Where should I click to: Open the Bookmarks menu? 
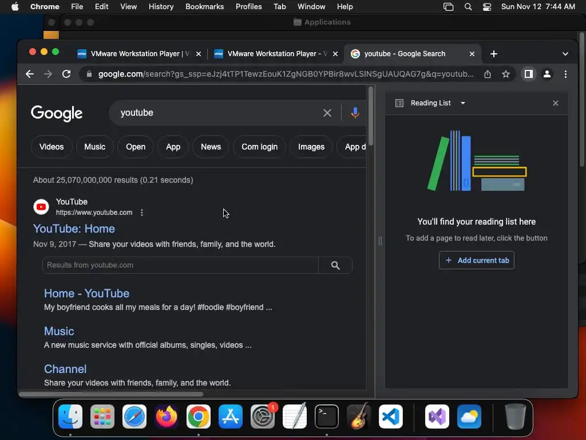tap(204, 7)
